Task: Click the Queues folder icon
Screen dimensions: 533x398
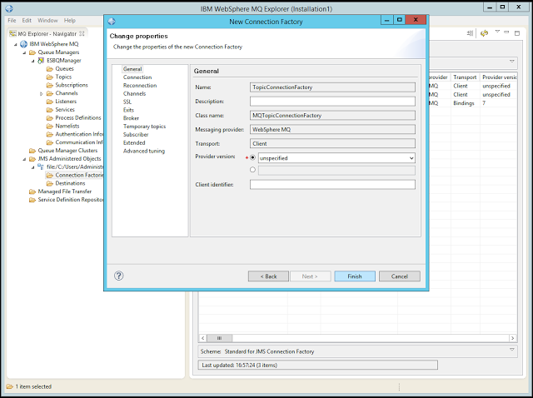Action: click(50, 68)
